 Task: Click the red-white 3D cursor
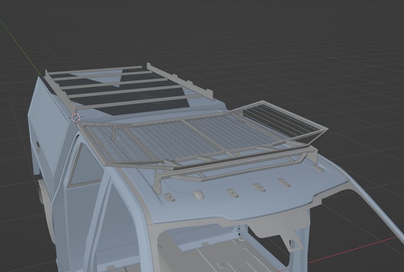(75, 118)
